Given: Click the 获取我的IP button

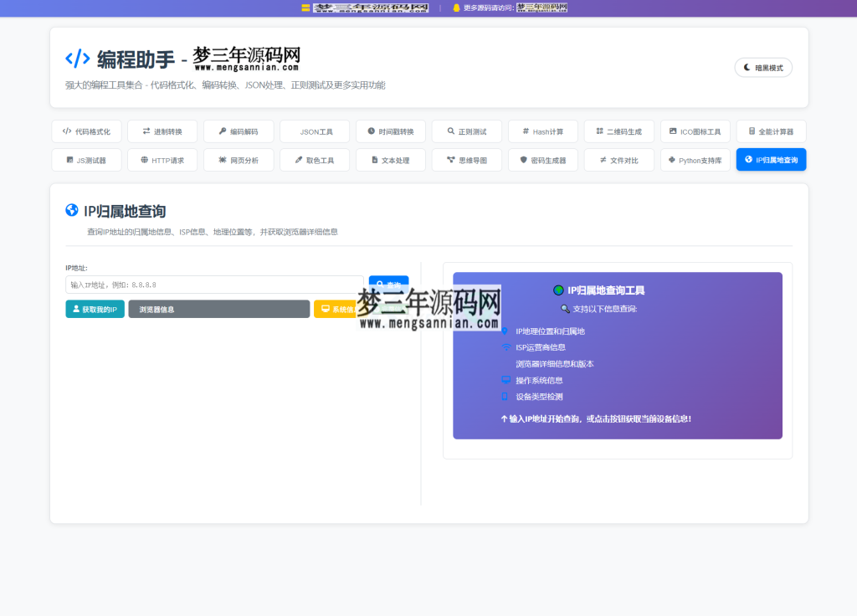Looking at the screenshot, I should pyautogui.click(x=95, y=308).
